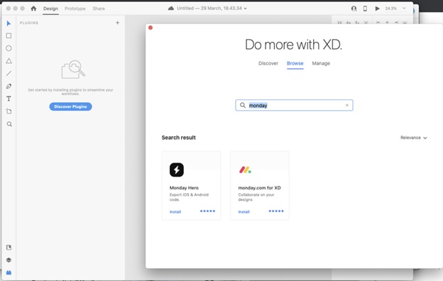This screenshot has width=443, height=281.
Task: Click the mobile device preview icon
Action: point(365,9)
